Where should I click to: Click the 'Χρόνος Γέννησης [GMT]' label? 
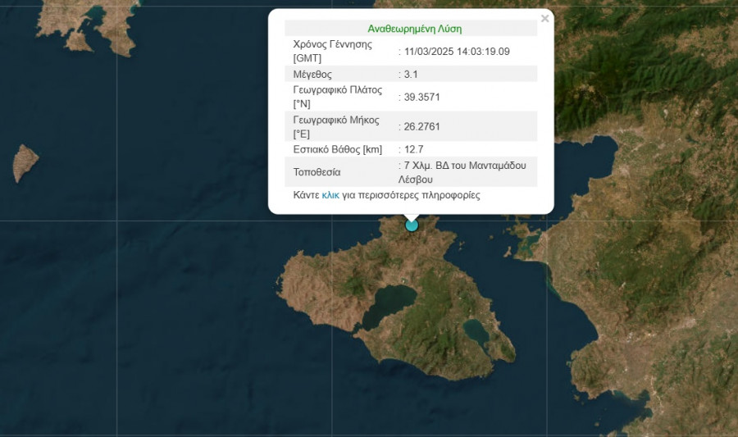(x=332, y=52)
